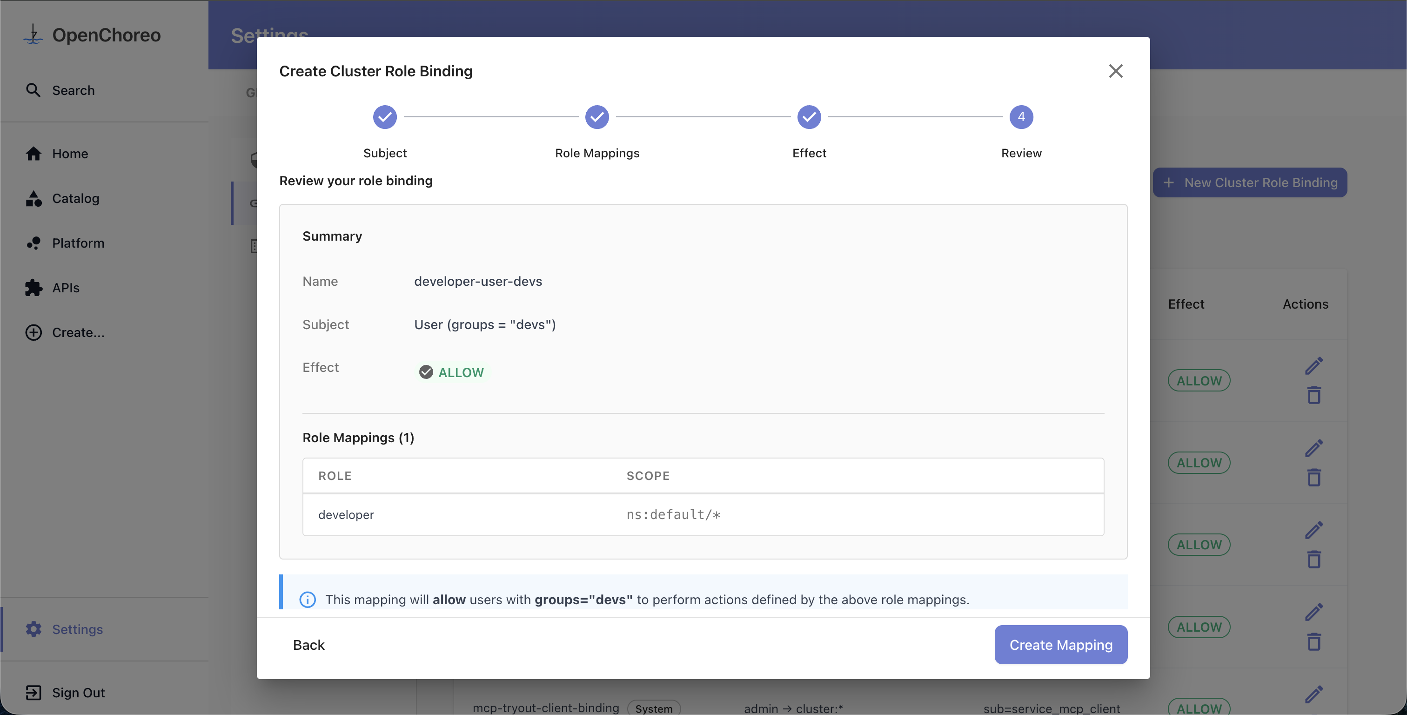1407x715 pixels.
Task: Jump to the Effect step circle
Action: point(809,117)
